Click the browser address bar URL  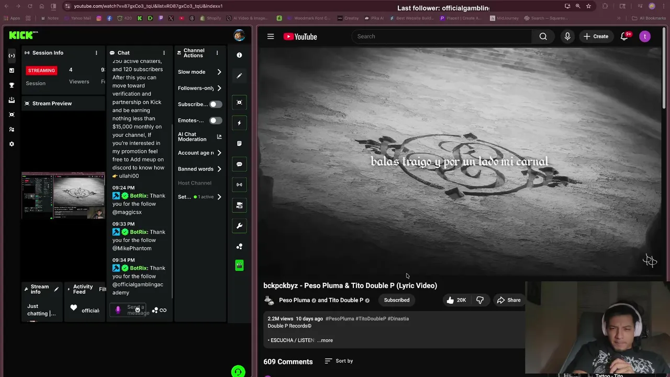pyautogui.click(x=148, y=6)
